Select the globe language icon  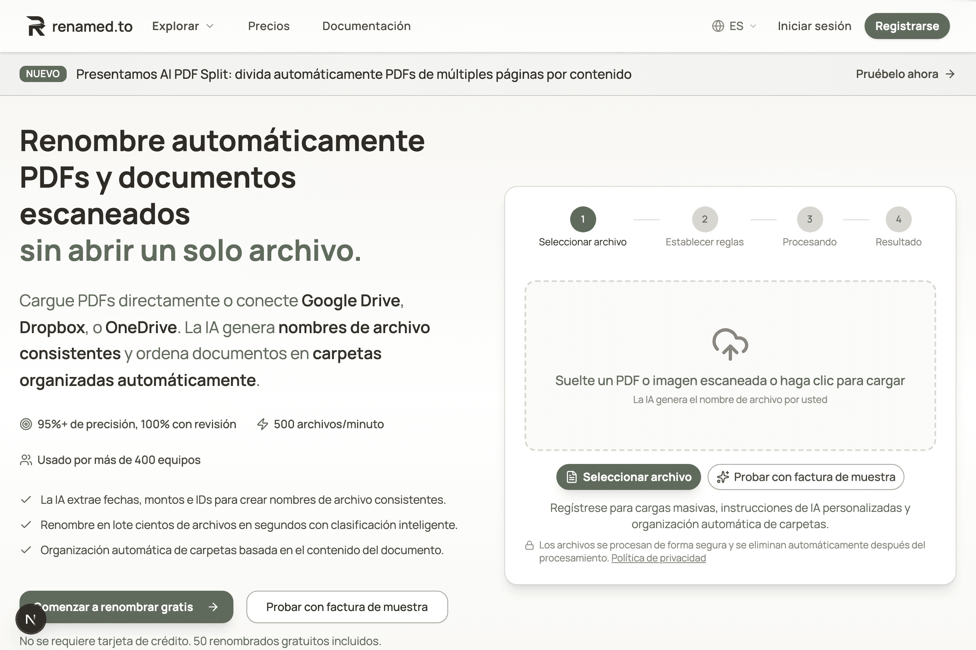tap(719, 26)
